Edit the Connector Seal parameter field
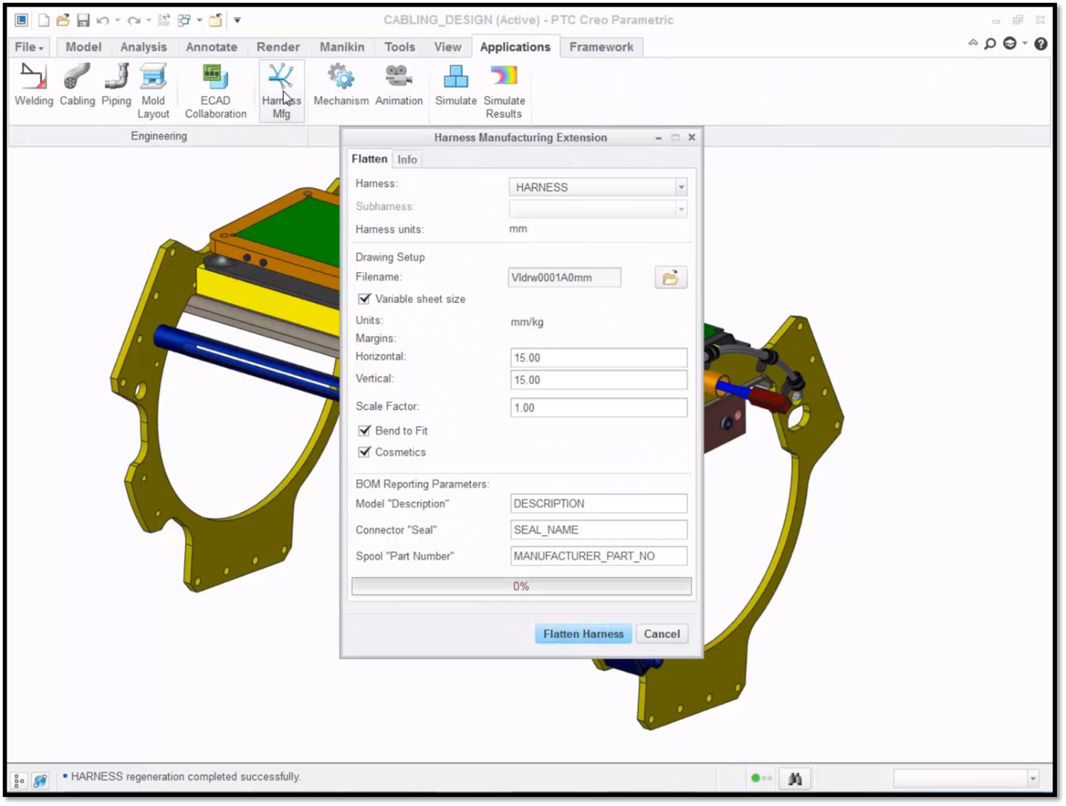Viewport: 1066px width, 806px height. (598, 530)
